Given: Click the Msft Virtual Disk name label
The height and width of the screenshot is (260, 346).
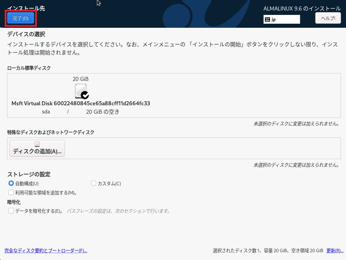Looking at the screenshot, I should 81,103.
